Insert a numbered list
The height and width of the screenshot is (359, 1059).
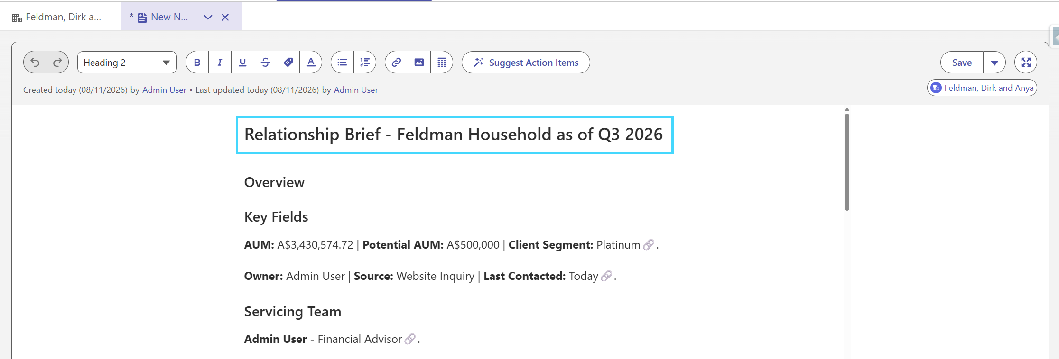tap(365, 63)
